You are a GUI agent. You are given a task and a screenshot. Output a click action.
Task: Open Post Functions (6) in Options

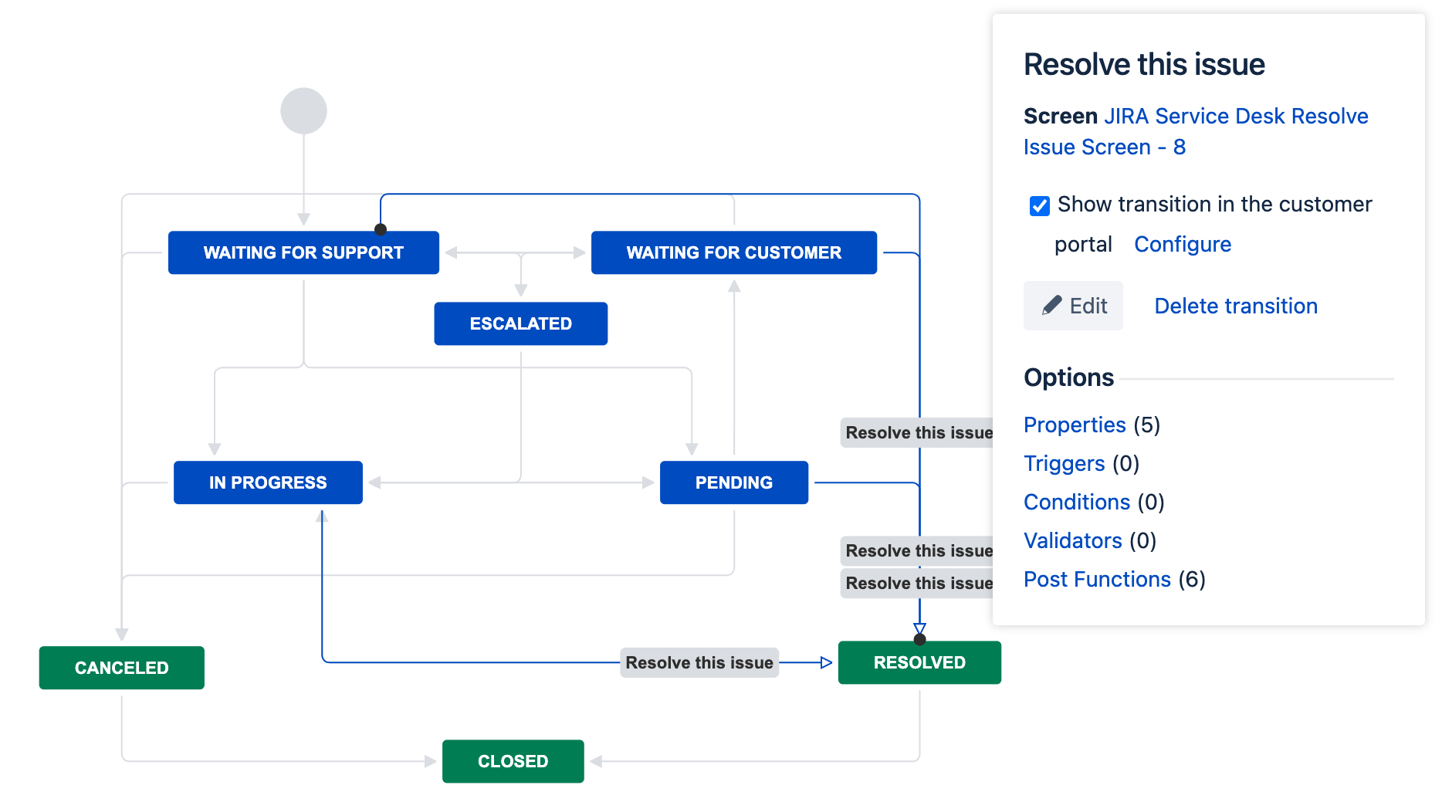pos(1097,579)
